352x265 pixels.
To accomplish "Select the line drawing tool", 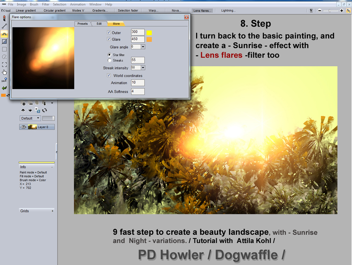I will (x=4, y=26).
